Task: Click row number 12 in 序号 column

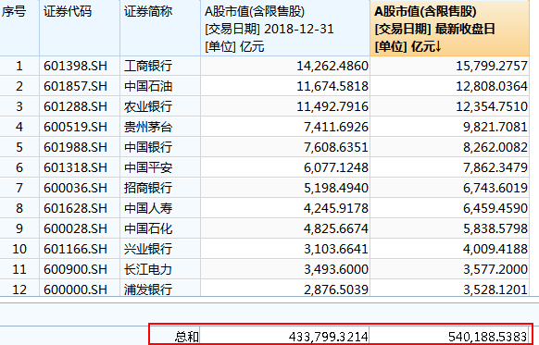Action: (19, 290)
